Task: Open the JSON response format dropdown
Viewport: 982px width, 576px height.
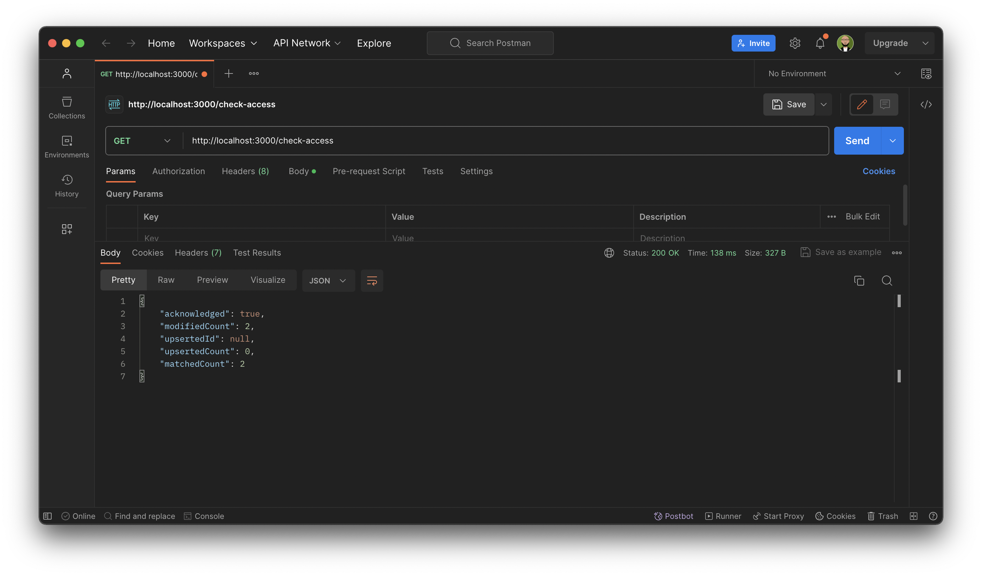Action: (328, 280)
